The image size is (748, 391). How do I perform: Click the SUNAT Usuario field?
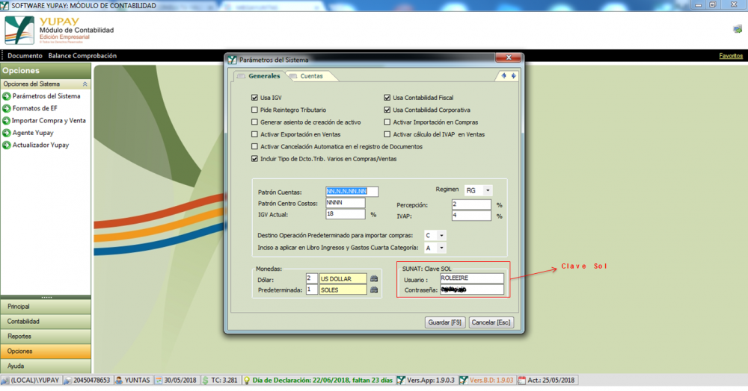(x=472, y=278)
